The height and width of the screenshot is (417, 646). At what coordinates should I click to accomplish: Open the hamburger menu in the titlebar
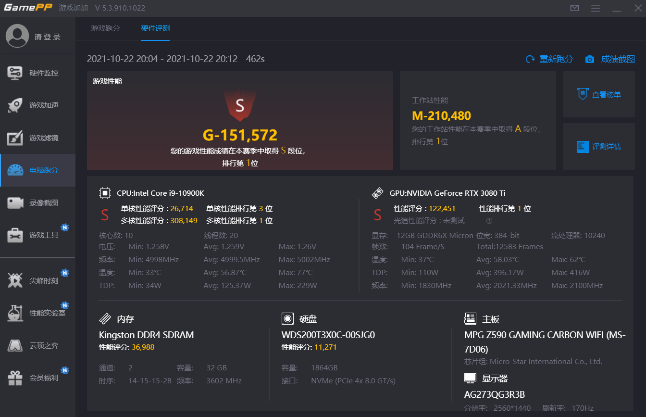[x=596, y=8]
